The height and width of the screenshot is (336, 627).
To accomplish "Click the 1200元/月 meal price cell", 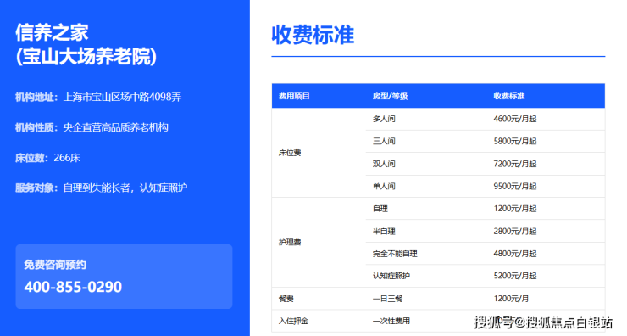I will pyautogui.click(x=511, y=299).
